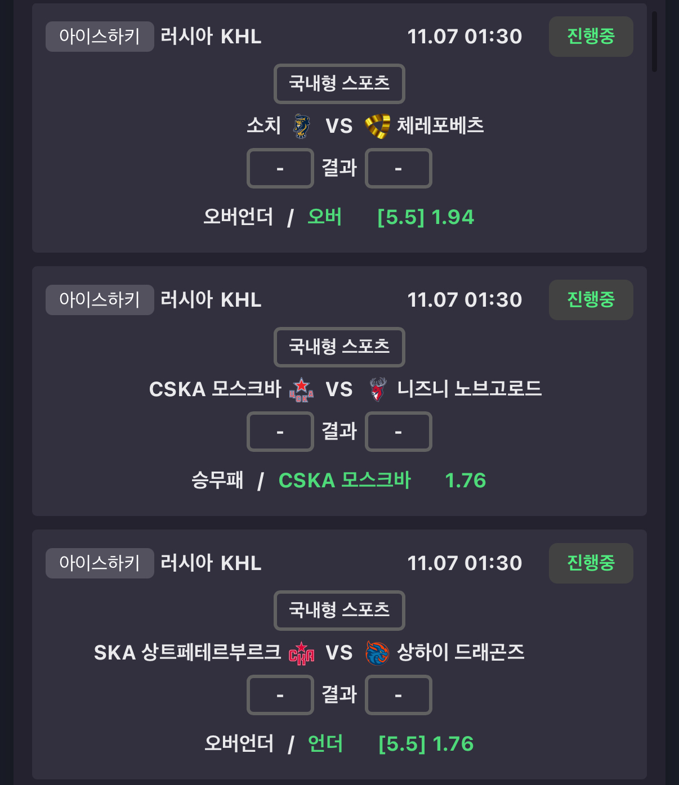Click 진행중 status on Sochi match
The width and height of the screenshot is (679, 785).
pos(591,37)
